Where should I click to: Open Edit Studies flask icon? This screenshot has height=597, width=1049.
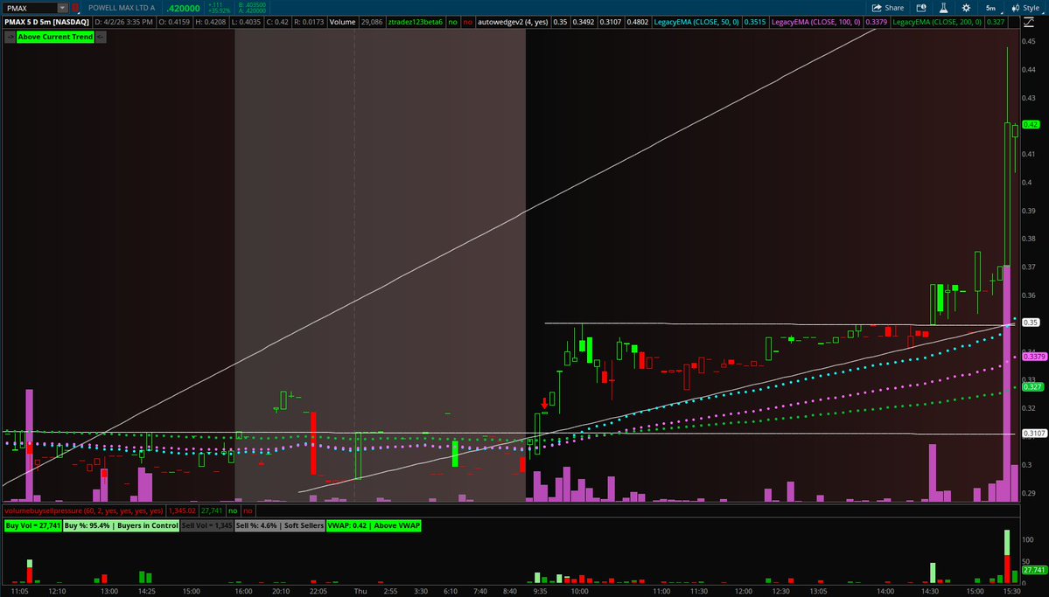[x=943, y=8]
